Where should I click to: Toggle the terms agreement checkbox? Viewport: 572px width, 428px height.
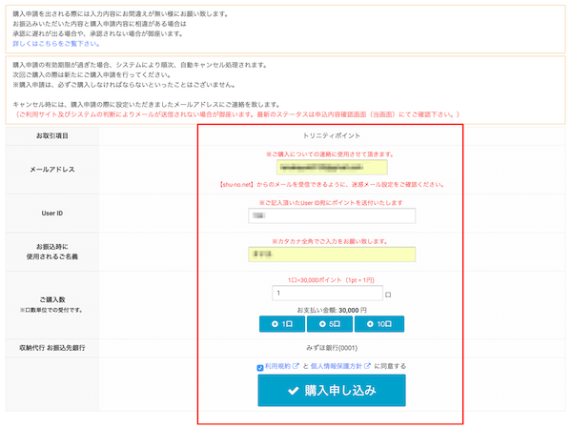click(260, 368)
